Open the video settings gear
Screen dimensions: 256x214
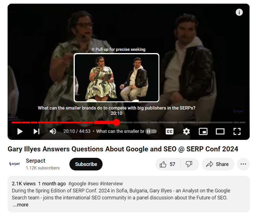[x=186, y=131]
